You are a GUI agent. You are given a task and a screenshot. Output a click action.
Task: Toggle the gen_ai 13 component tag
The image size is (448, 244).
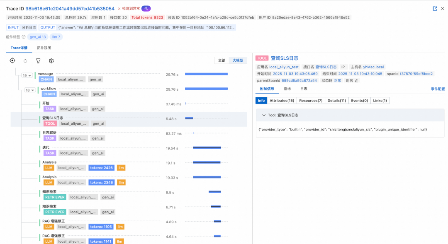pos(38,37)
